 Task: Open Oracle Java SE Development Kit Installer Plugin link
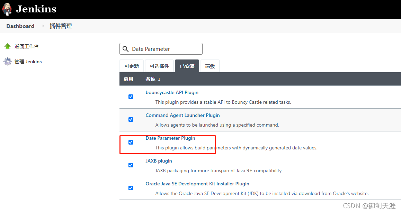(x=197, y=184)
